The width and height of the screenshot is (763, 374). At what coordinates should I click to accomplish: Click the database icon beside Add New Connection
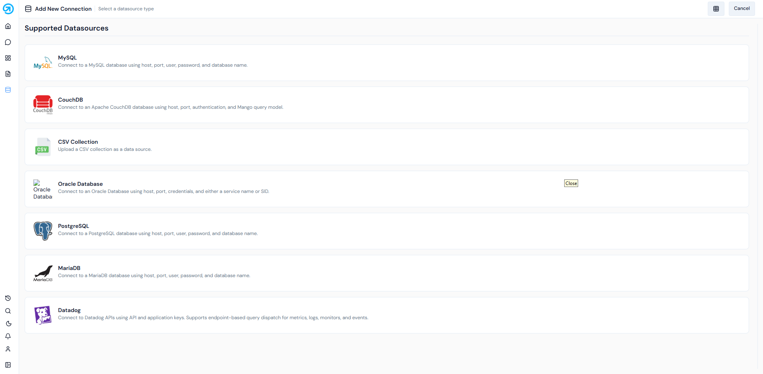pos(28,9)
